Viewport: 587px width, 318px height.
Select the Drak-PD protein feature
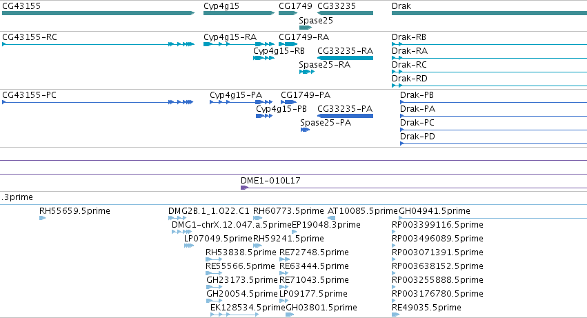(493, 144)
